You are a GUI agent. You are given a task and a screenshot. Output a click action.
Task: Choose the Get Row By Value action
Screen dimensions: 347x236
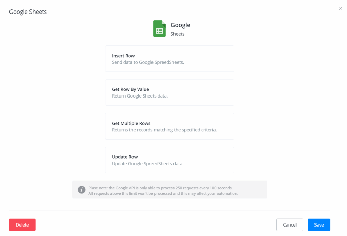(169, 92)
